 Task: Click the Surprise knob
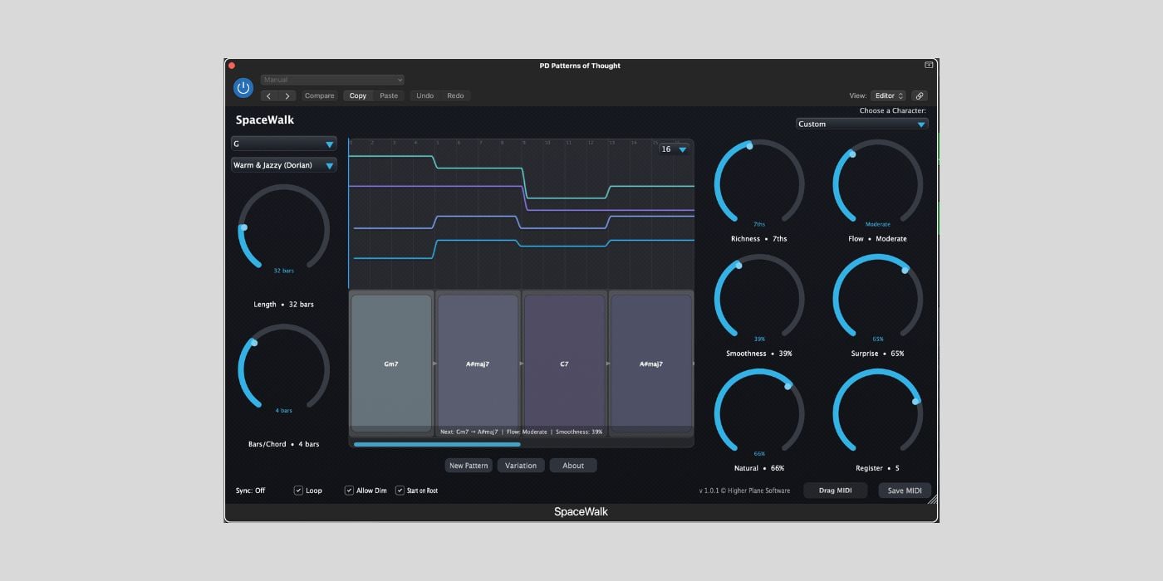[x=877, y=297]
